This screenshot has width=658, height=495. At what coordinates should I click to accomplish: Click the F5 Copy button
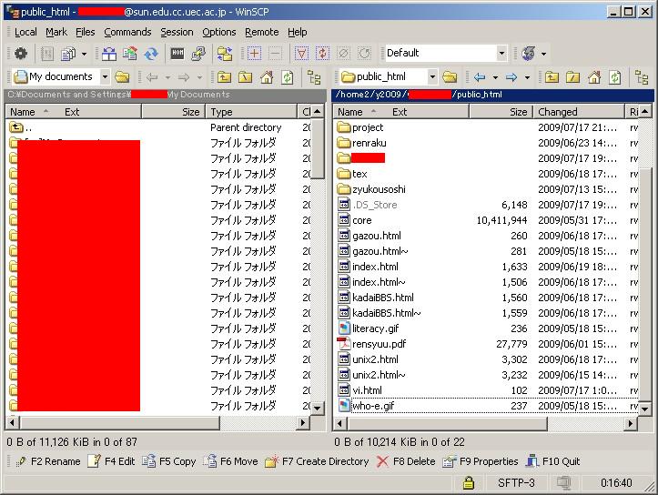[x=168, y=461]
